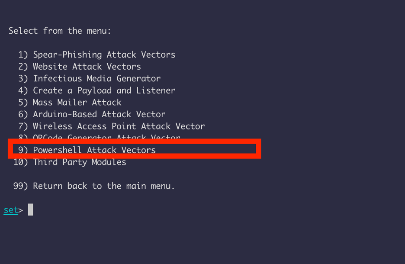The height and width of the screenshot is (264, 405).
Task: Click partially hidden QRCode Generator Attack Vector line
Action: 99,136
